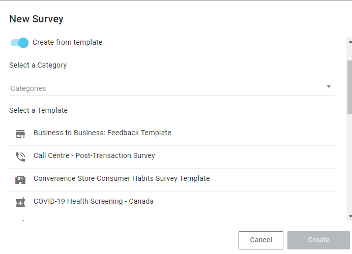Click the 24-hour store icon for Convenience Store template
352x254 pixels.
click(20, 180)
